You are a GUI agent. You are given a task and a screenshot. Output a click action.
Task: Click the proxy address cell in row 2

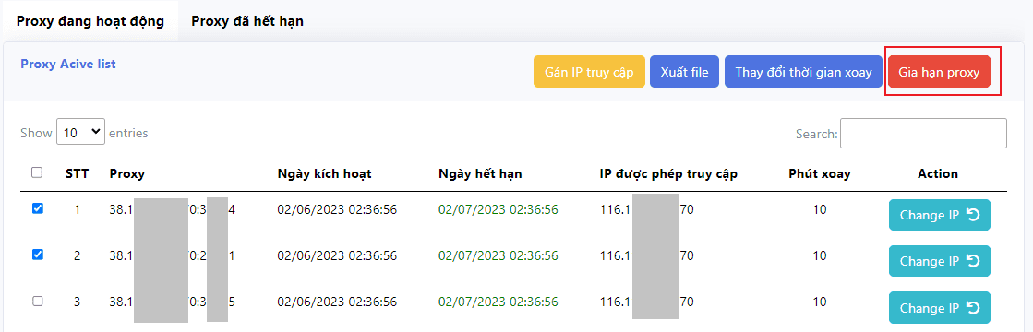point(173,255)
